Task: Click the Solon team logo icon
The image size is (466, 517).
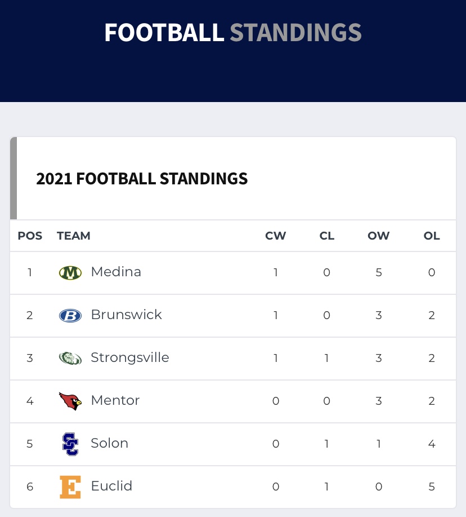Action: [x=70, y=444]
